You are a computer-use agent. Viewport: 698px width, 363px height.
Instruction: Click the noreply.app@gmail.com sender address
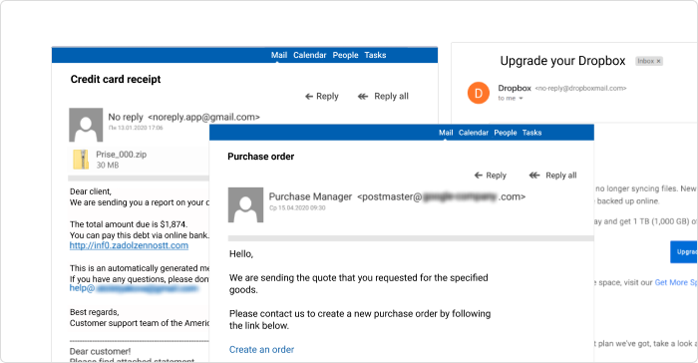click(x=203, y=117)
